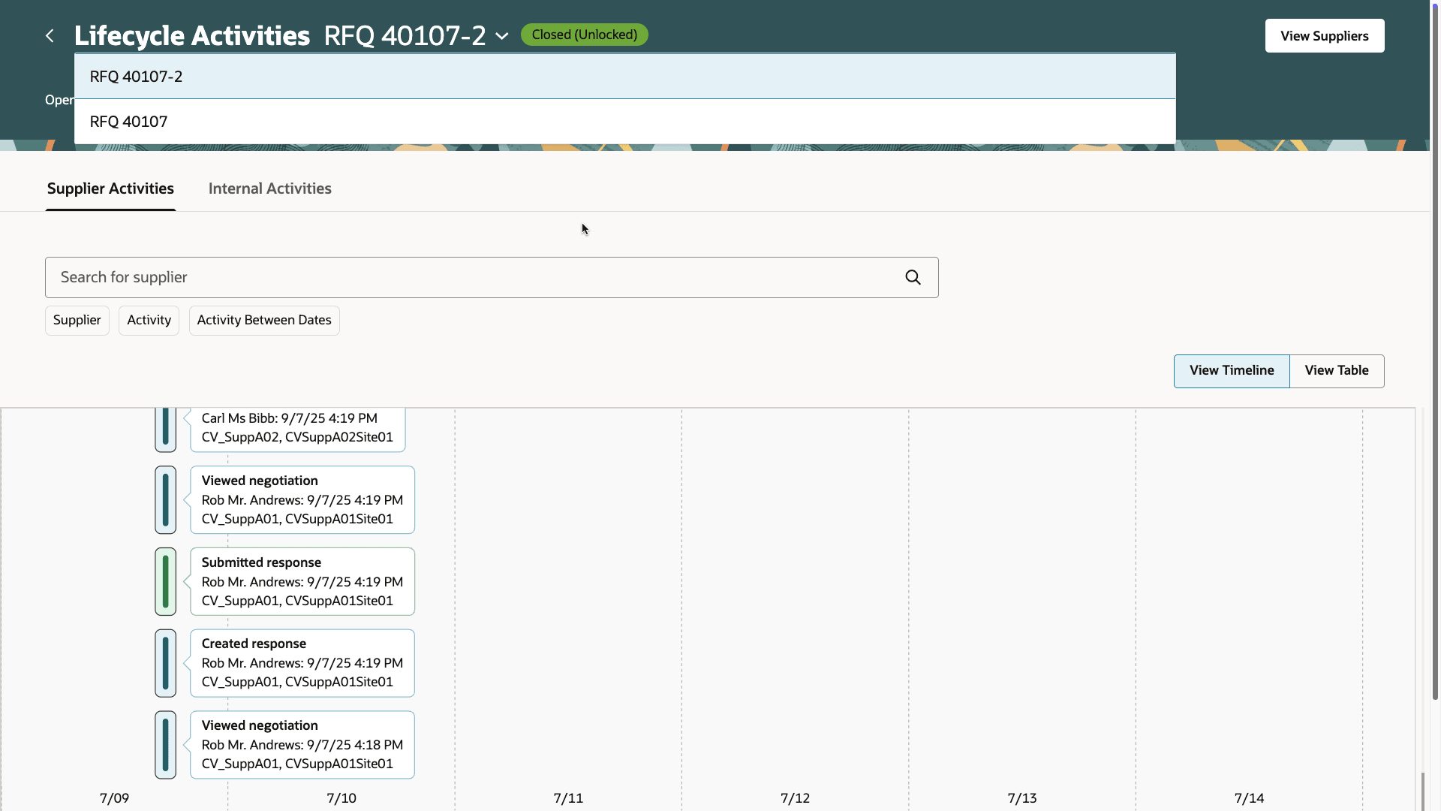Open the Activity filter chip
The height and width of the screenshot is (811, 1441).
click(149, 321)
